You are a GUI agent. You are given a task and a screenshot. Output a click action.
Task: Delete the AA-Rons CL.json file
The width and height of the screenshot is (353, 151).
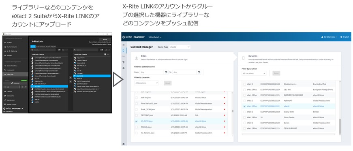tap(224, 133)
